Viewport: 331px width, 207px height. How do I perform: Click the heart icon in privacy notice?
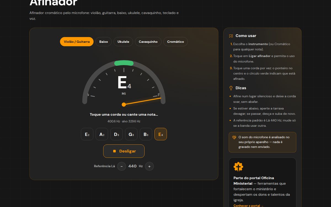point(234,137)
